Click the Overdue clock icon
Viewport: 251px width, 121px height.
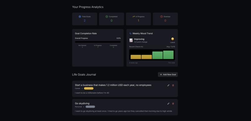[x=161, y=16]
